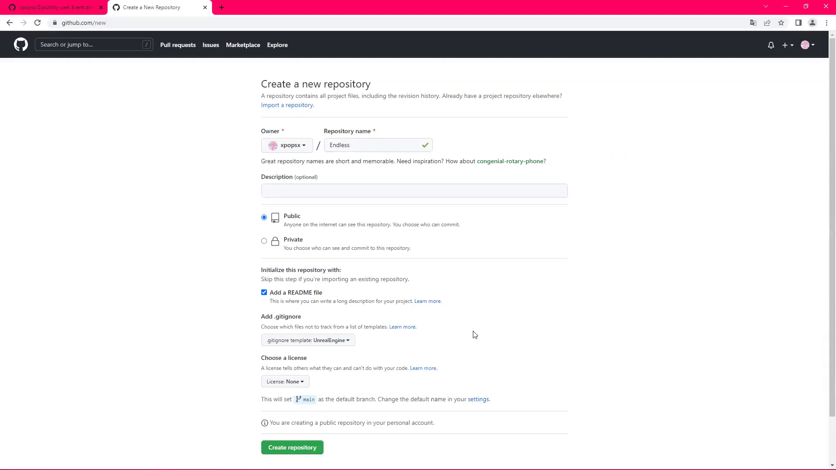The height and width of the screenshot is (470, 836).
Task: Open the Chrome three-dot menu
Action: pos(826,23)
